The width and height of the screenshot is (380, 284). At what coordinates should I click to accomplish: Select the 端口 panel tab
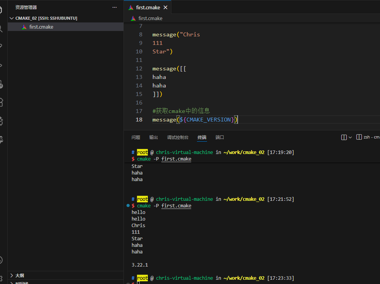pos(220,137)
